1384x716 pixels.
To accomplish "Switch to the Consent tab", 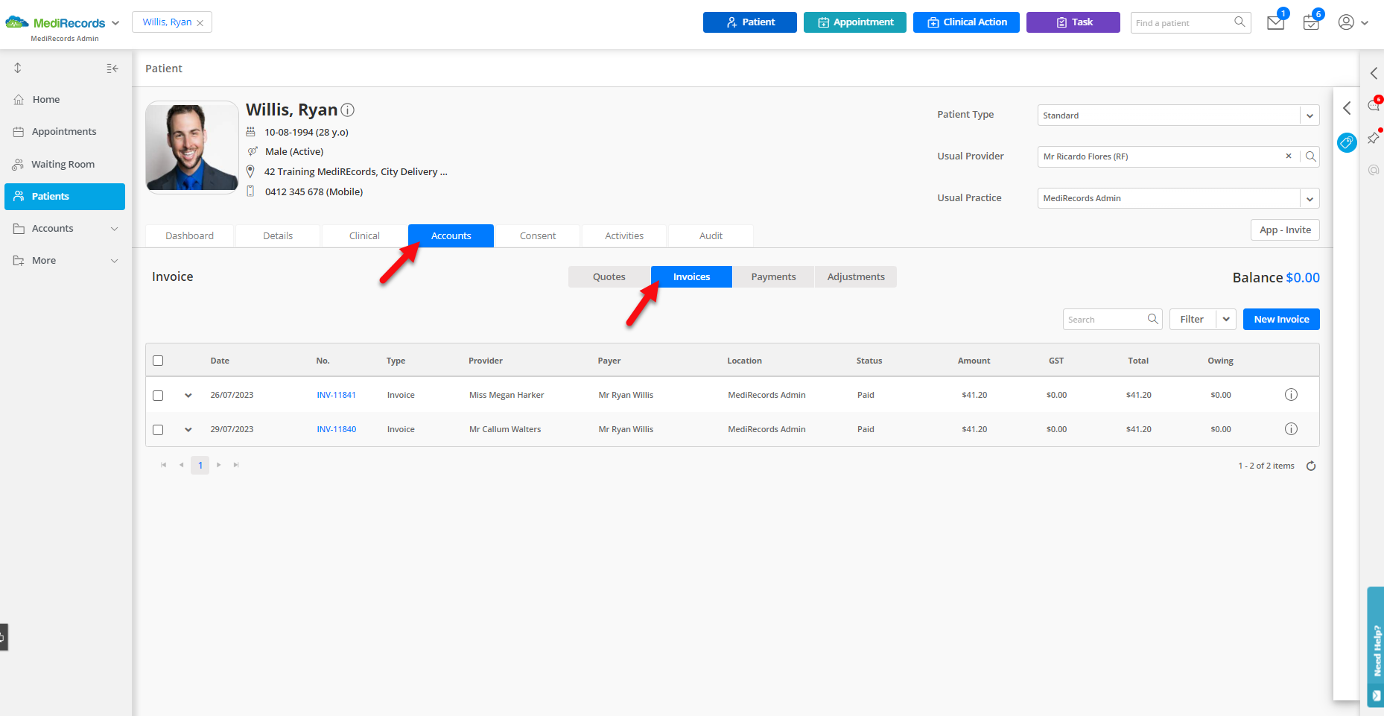I will point(538,235).
